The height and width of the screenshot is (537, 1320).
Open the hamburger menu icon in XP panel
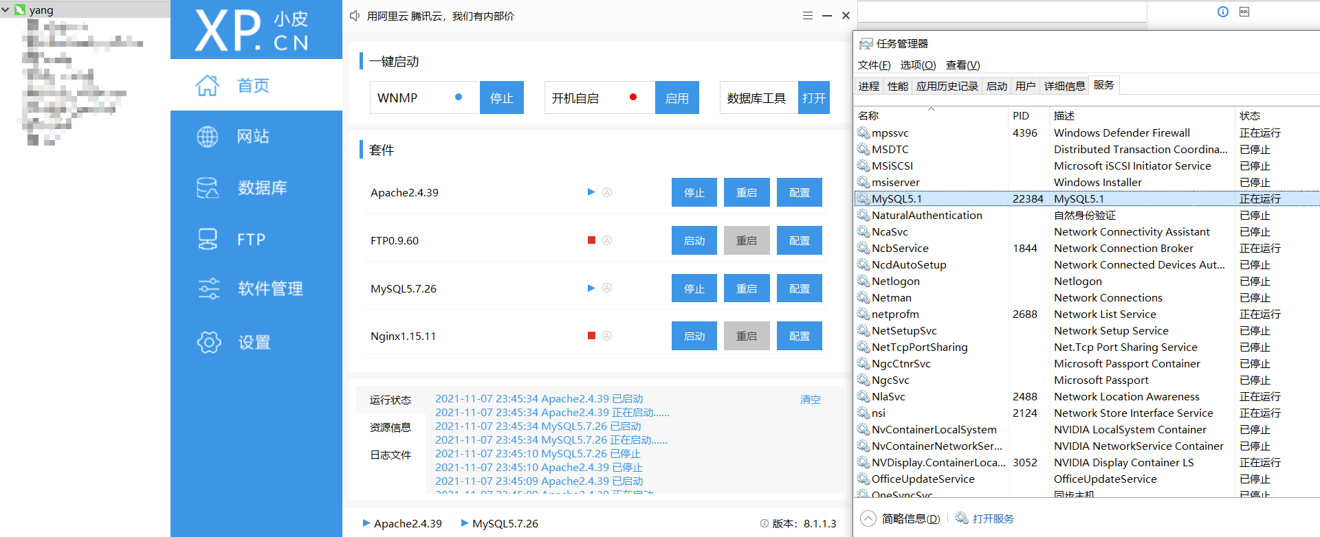(808, 16)
